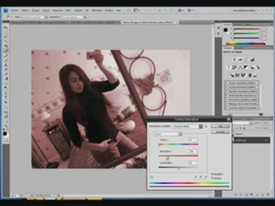Select the Brush tool in toolbox
Screen dimensions: 275x206
pyautogui.click(x=6, y=60)
